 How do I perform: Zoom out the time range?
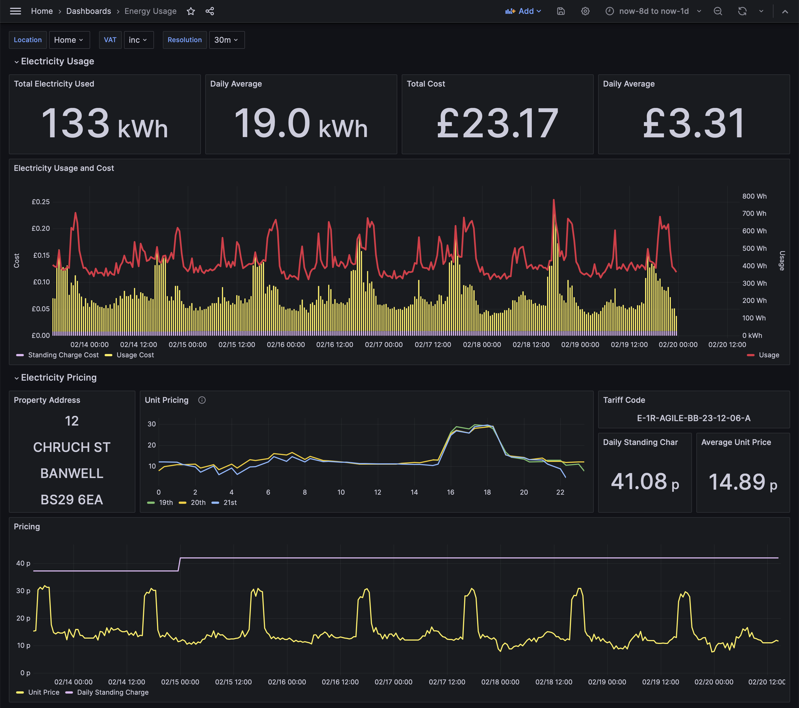pos(718,11)
